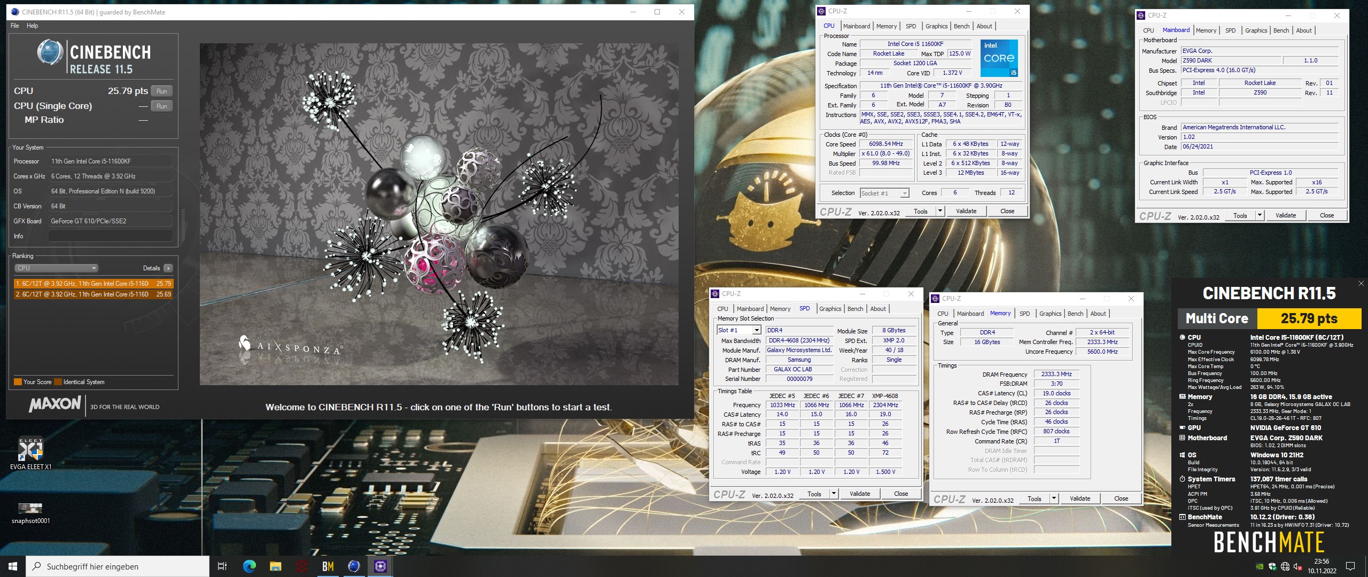Open the File menu in Cinebench
This screenshot has height=577, width=1368.
point(15,26)
